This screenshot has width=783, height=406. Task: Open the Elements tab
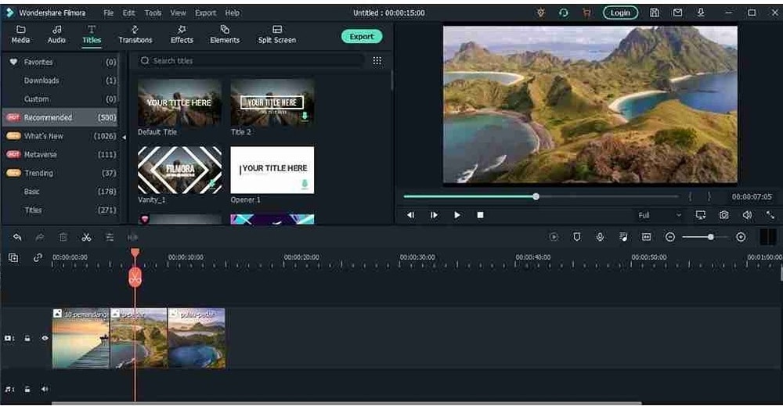[x=225, y=34]
